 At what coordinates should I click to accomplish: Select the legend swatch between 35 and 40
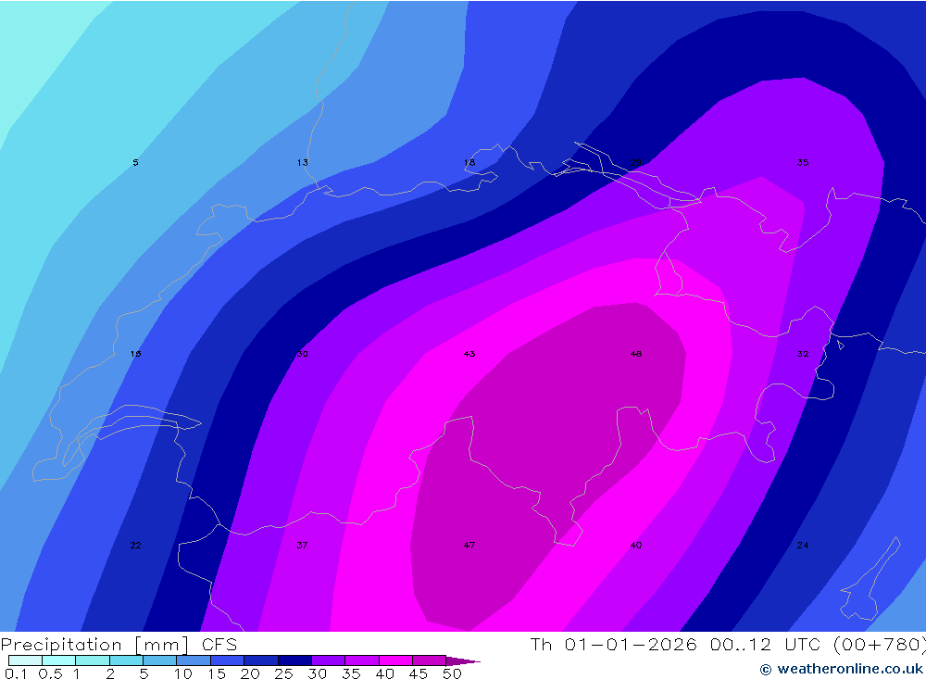362,660
